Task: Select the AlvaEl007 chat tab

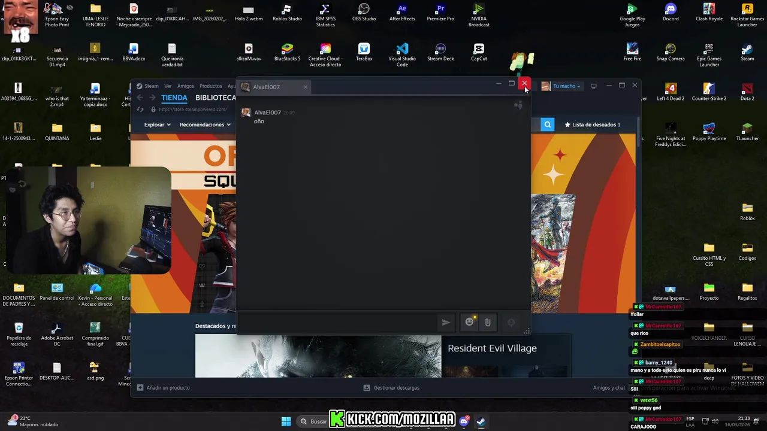Action: coord(275,87)
